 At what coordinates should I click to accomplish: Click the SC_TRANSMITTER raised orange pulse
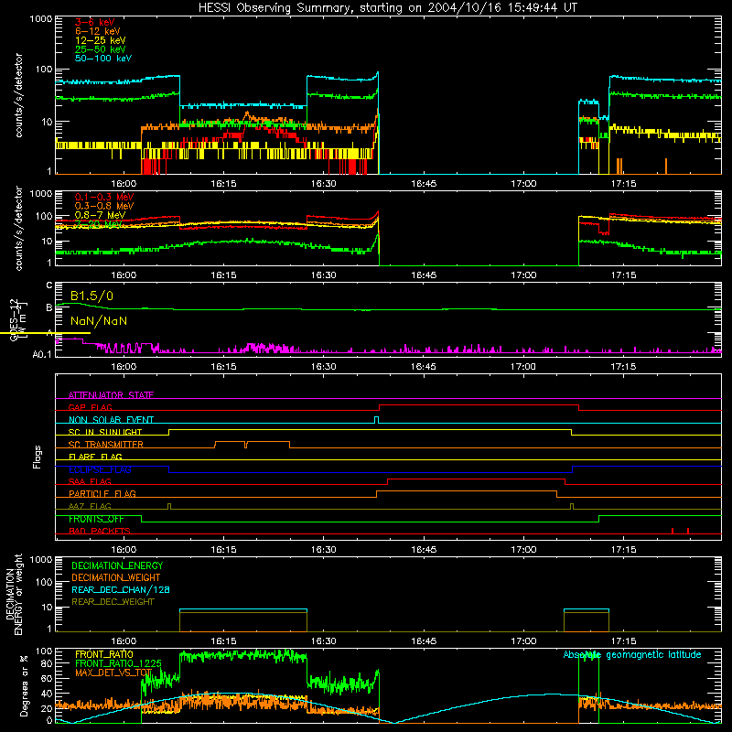[x=253, y=442]
